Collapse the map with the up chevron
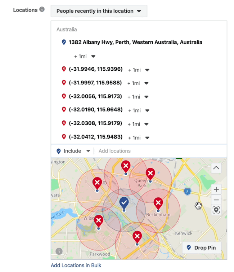This screenshot has height=272, width=234. point(216,168)
